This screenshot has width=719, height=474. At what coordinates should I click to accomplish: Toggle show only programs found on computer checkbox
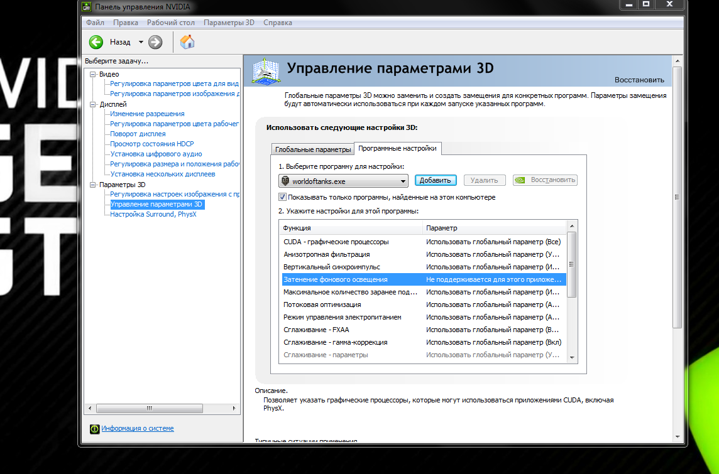(282, 197)
